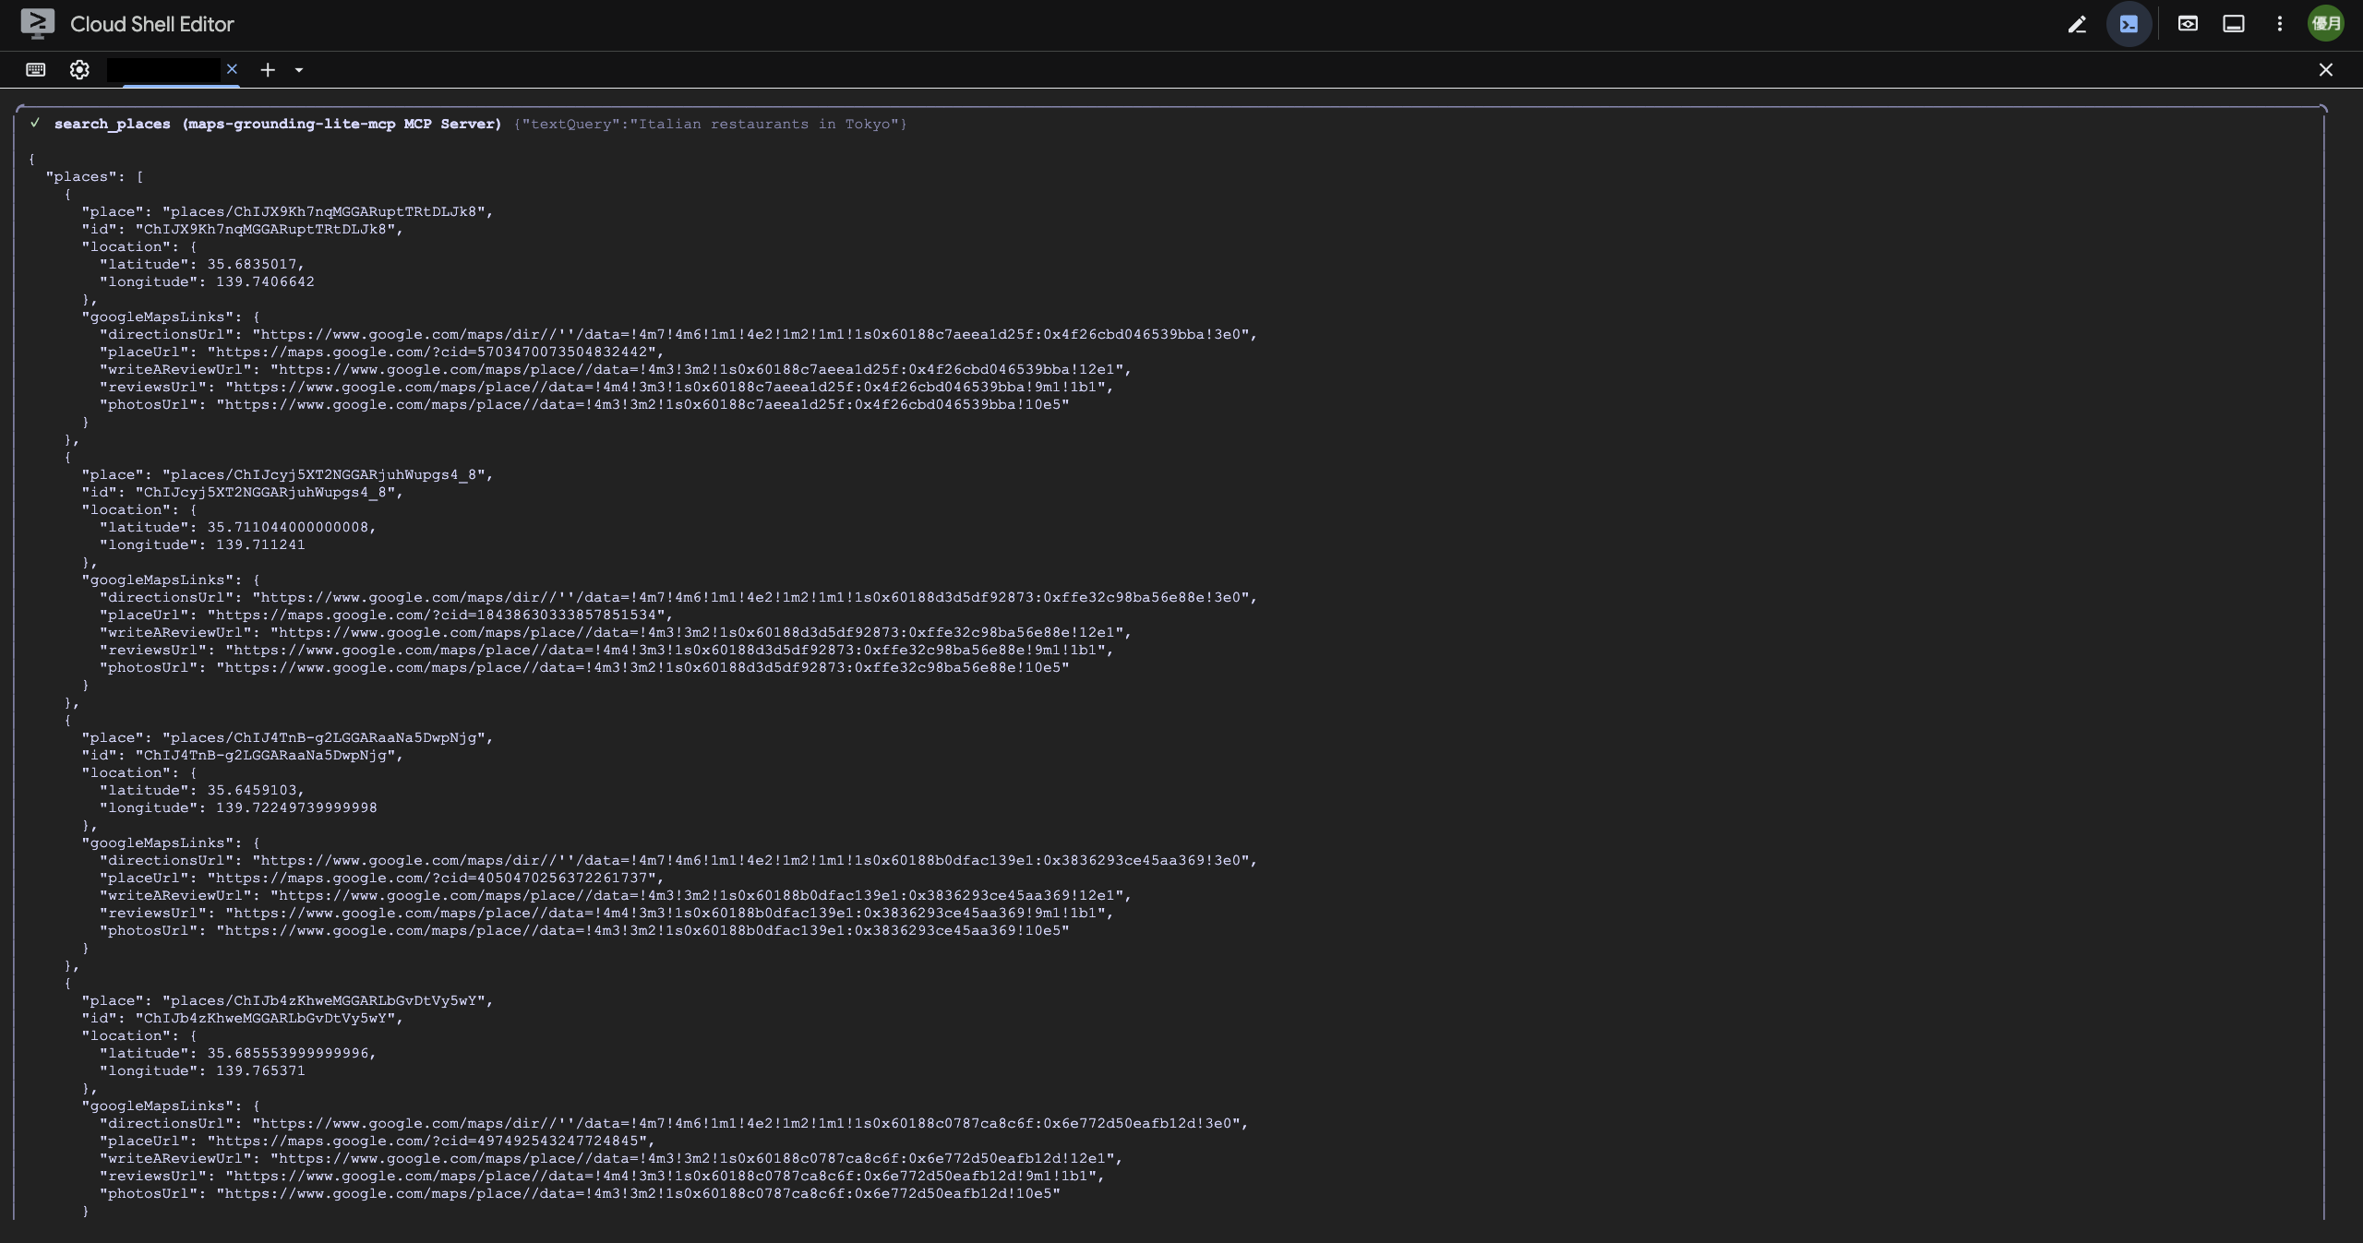This screenshot has width=2363, height=1243.
Task: Open the third result's reviewsUrl link
Action: tap(665, 914)
